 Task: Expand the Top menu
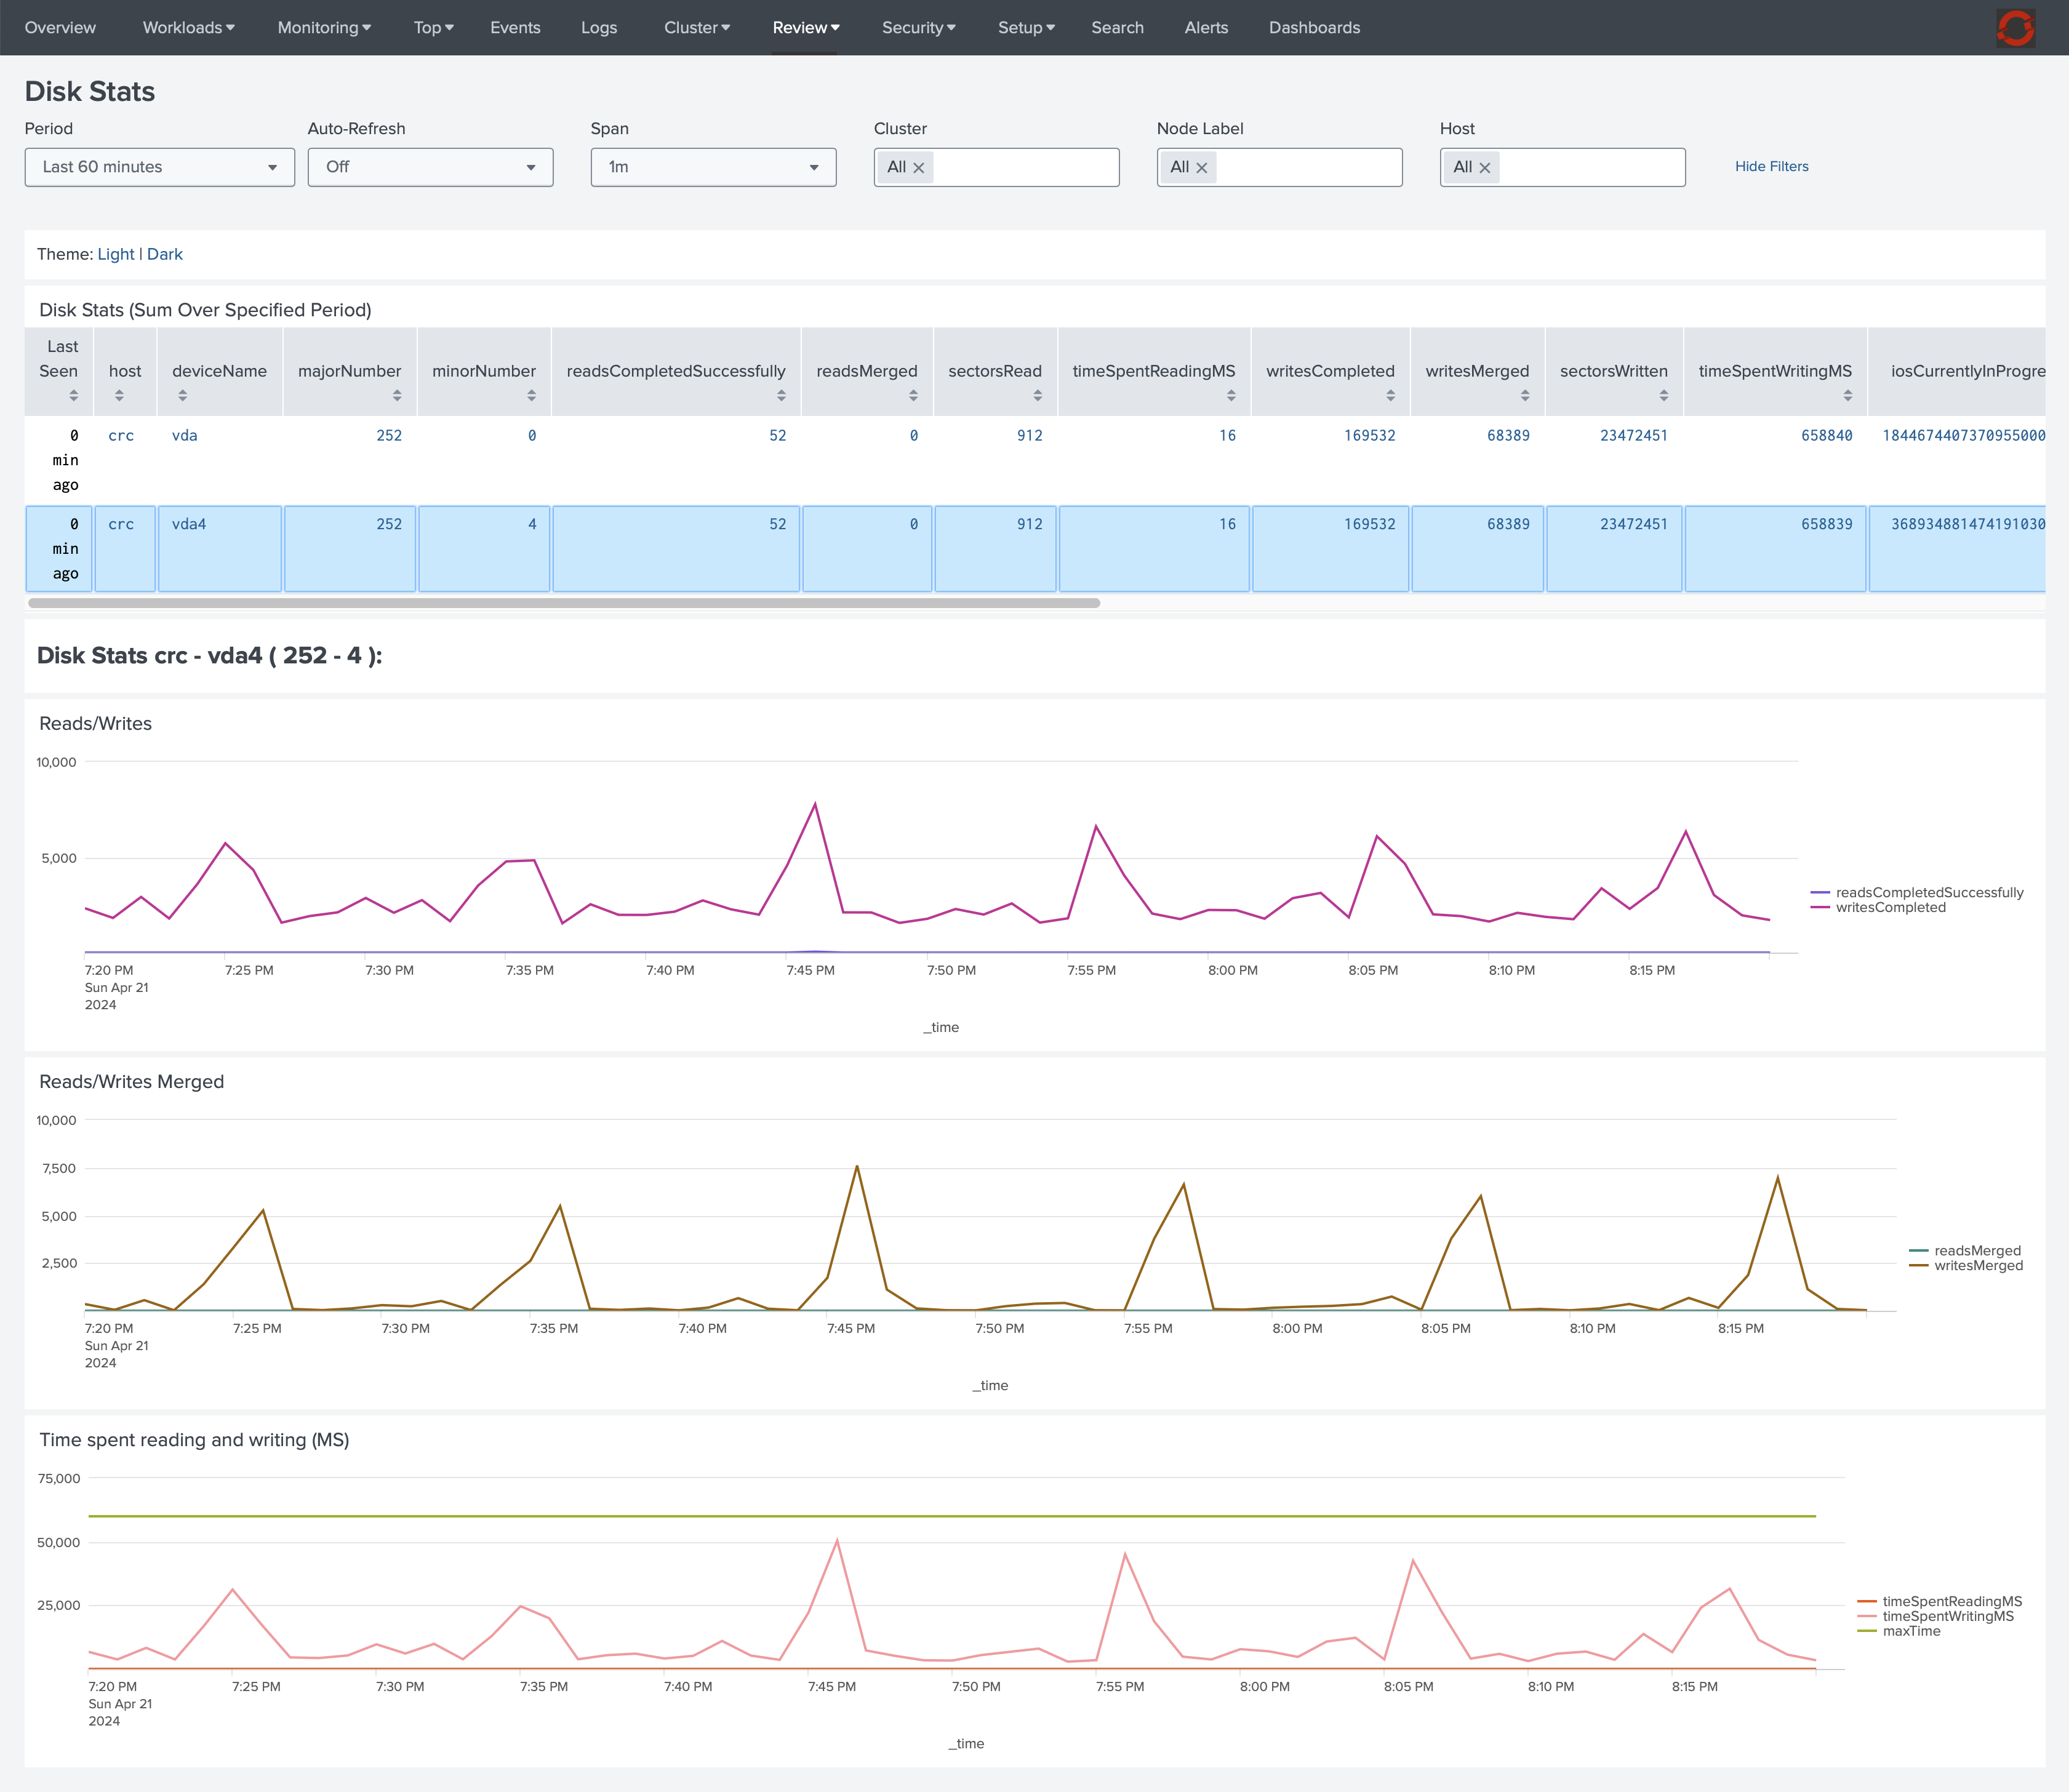click(x=433, y=28)
